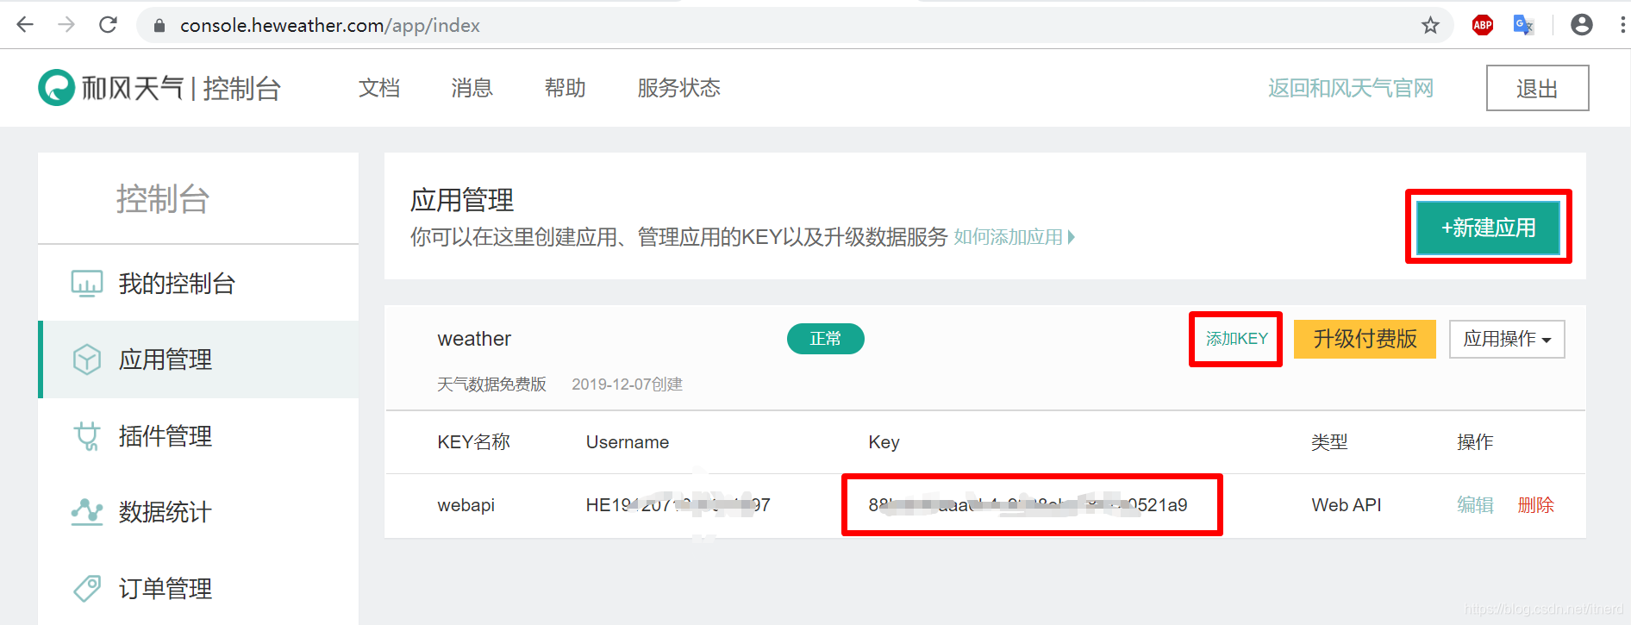The width and height of the screenshot is (1631, 625).
Task: Click the Web API type cell
Action: (1347, 505)
